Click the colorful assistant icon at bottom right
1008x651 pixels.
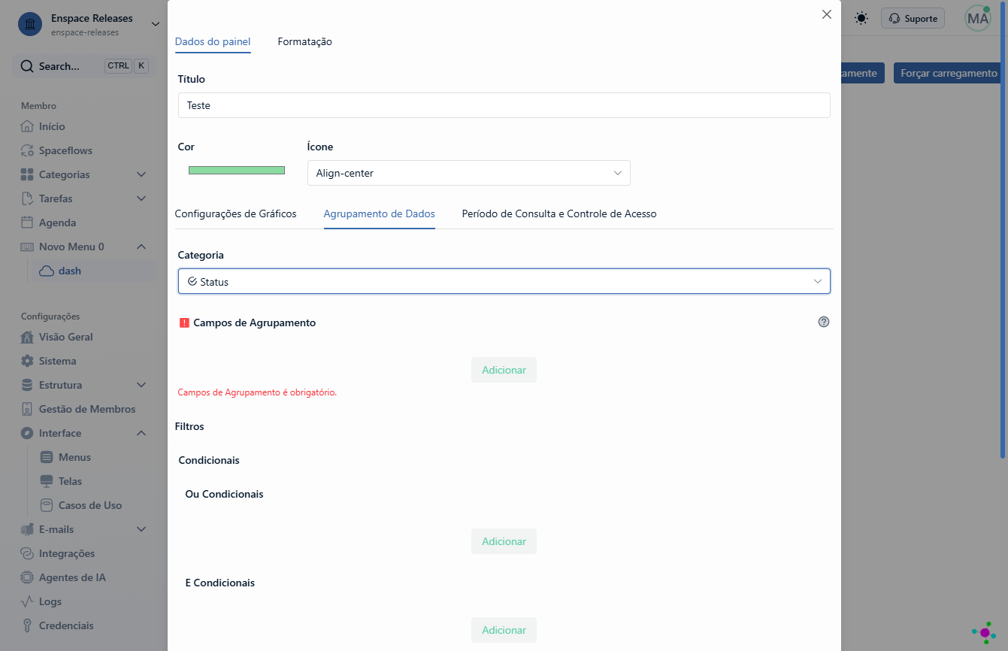[984, 632]
